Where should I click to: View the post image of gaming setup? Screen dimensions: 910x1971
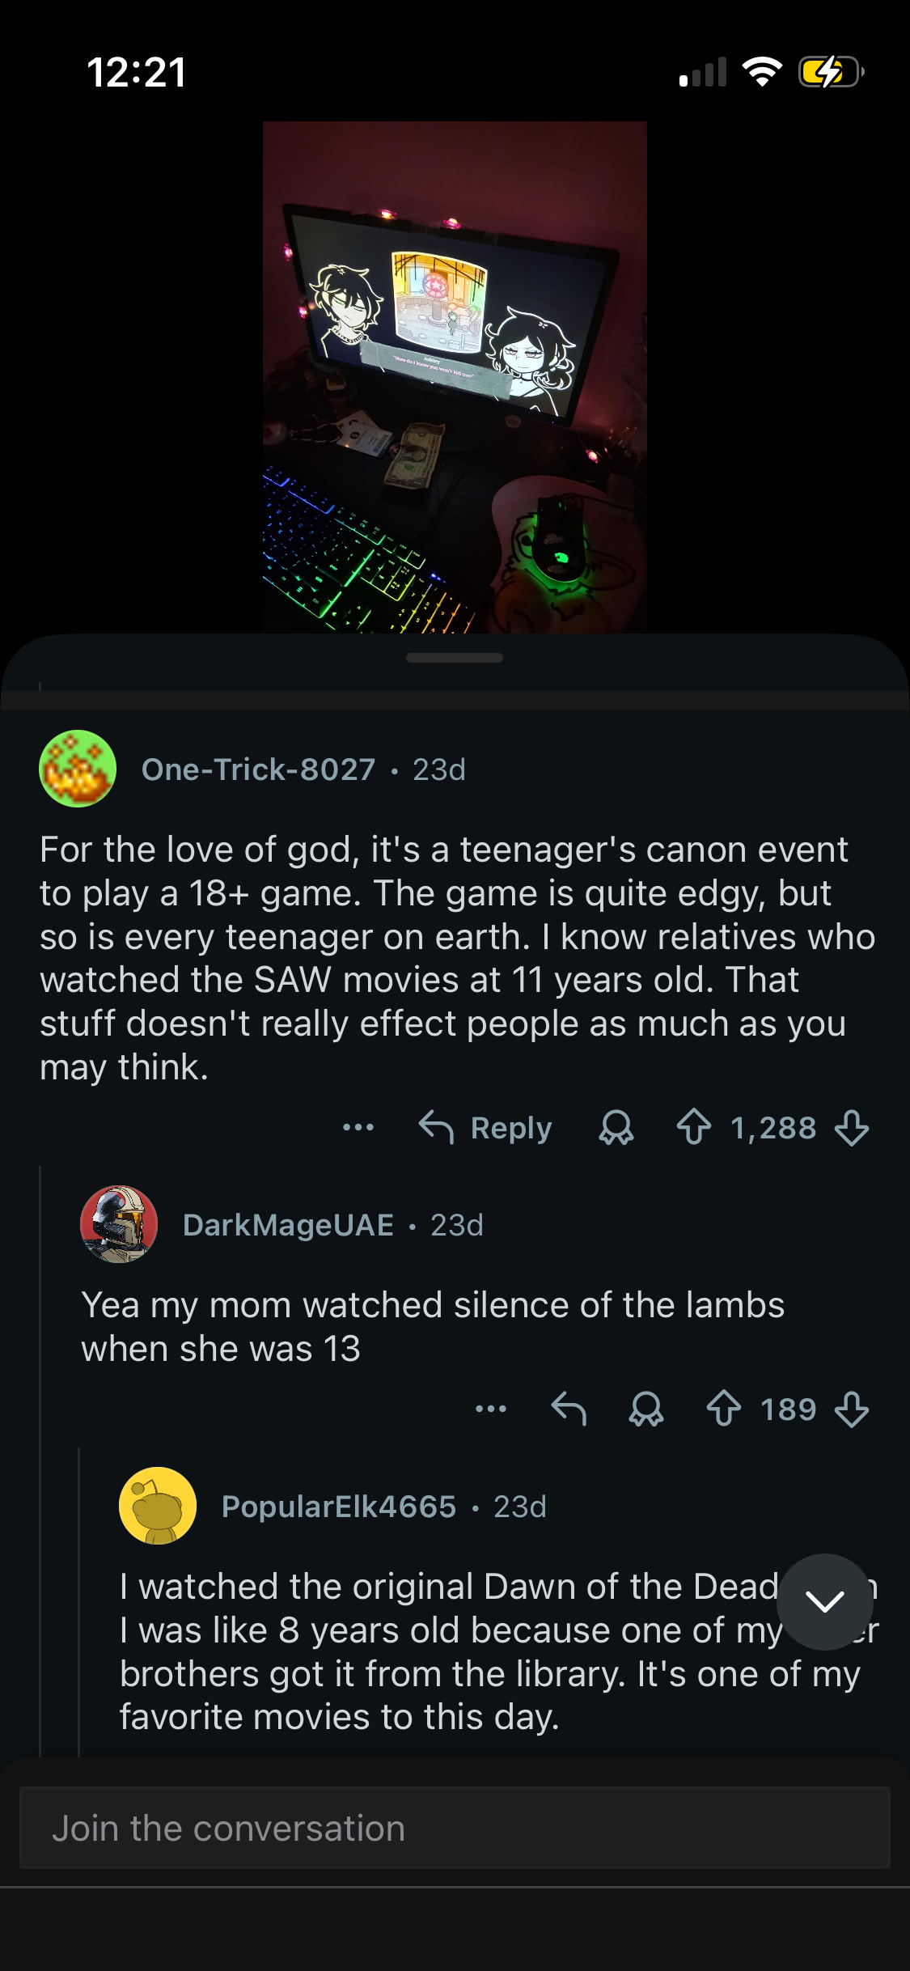(x=455, y=377)
